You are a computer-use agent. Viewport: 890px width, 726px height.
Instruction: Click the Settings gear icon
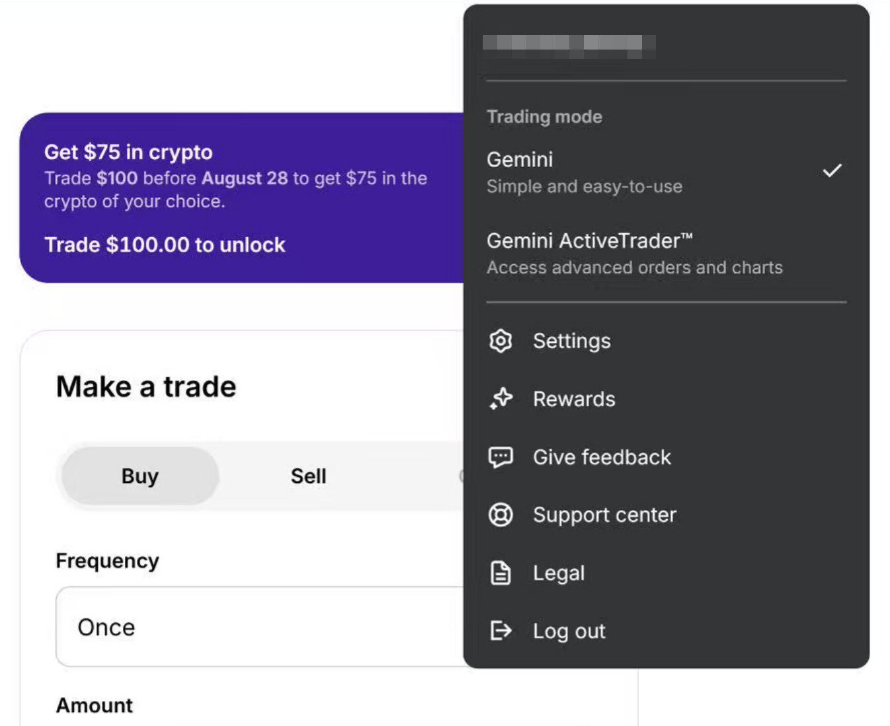coord(501,341)
